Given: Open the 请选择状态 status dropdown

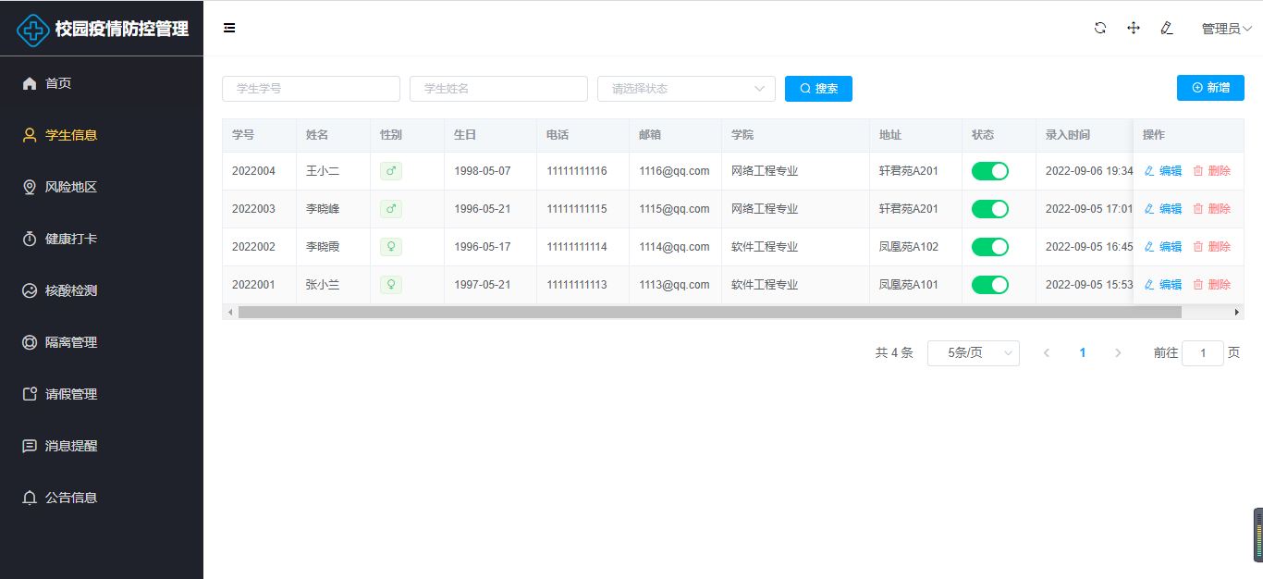Looking at the screenshot, I should 686,89.
